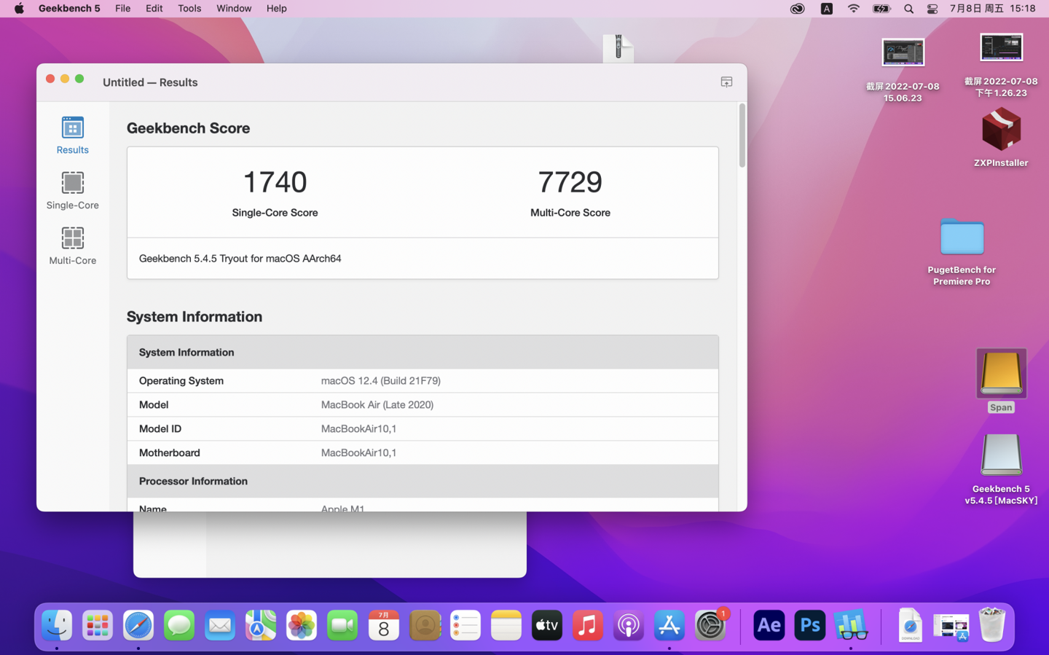This screenshot has width=1049, height=655.
Task: Click the Processor Information header row
Action: coord(423,481)
